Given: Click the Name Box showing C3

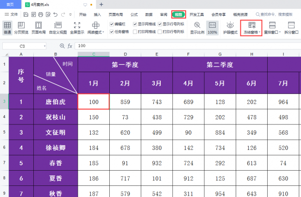Looking at the screenshot, I should (22, 46).
